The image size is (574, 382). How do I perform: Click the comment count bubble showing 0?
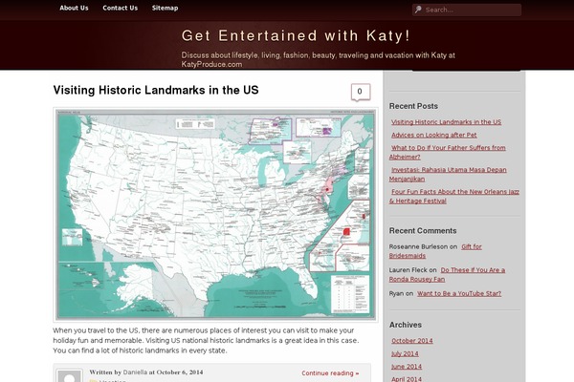tap(361, 92)
